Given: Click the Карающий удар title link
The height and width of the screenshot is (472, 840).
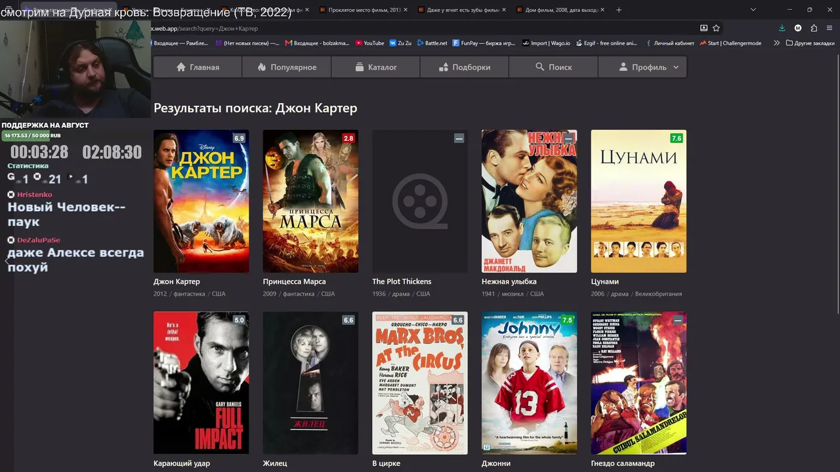Looking at the screenshot, I should 182,463.
